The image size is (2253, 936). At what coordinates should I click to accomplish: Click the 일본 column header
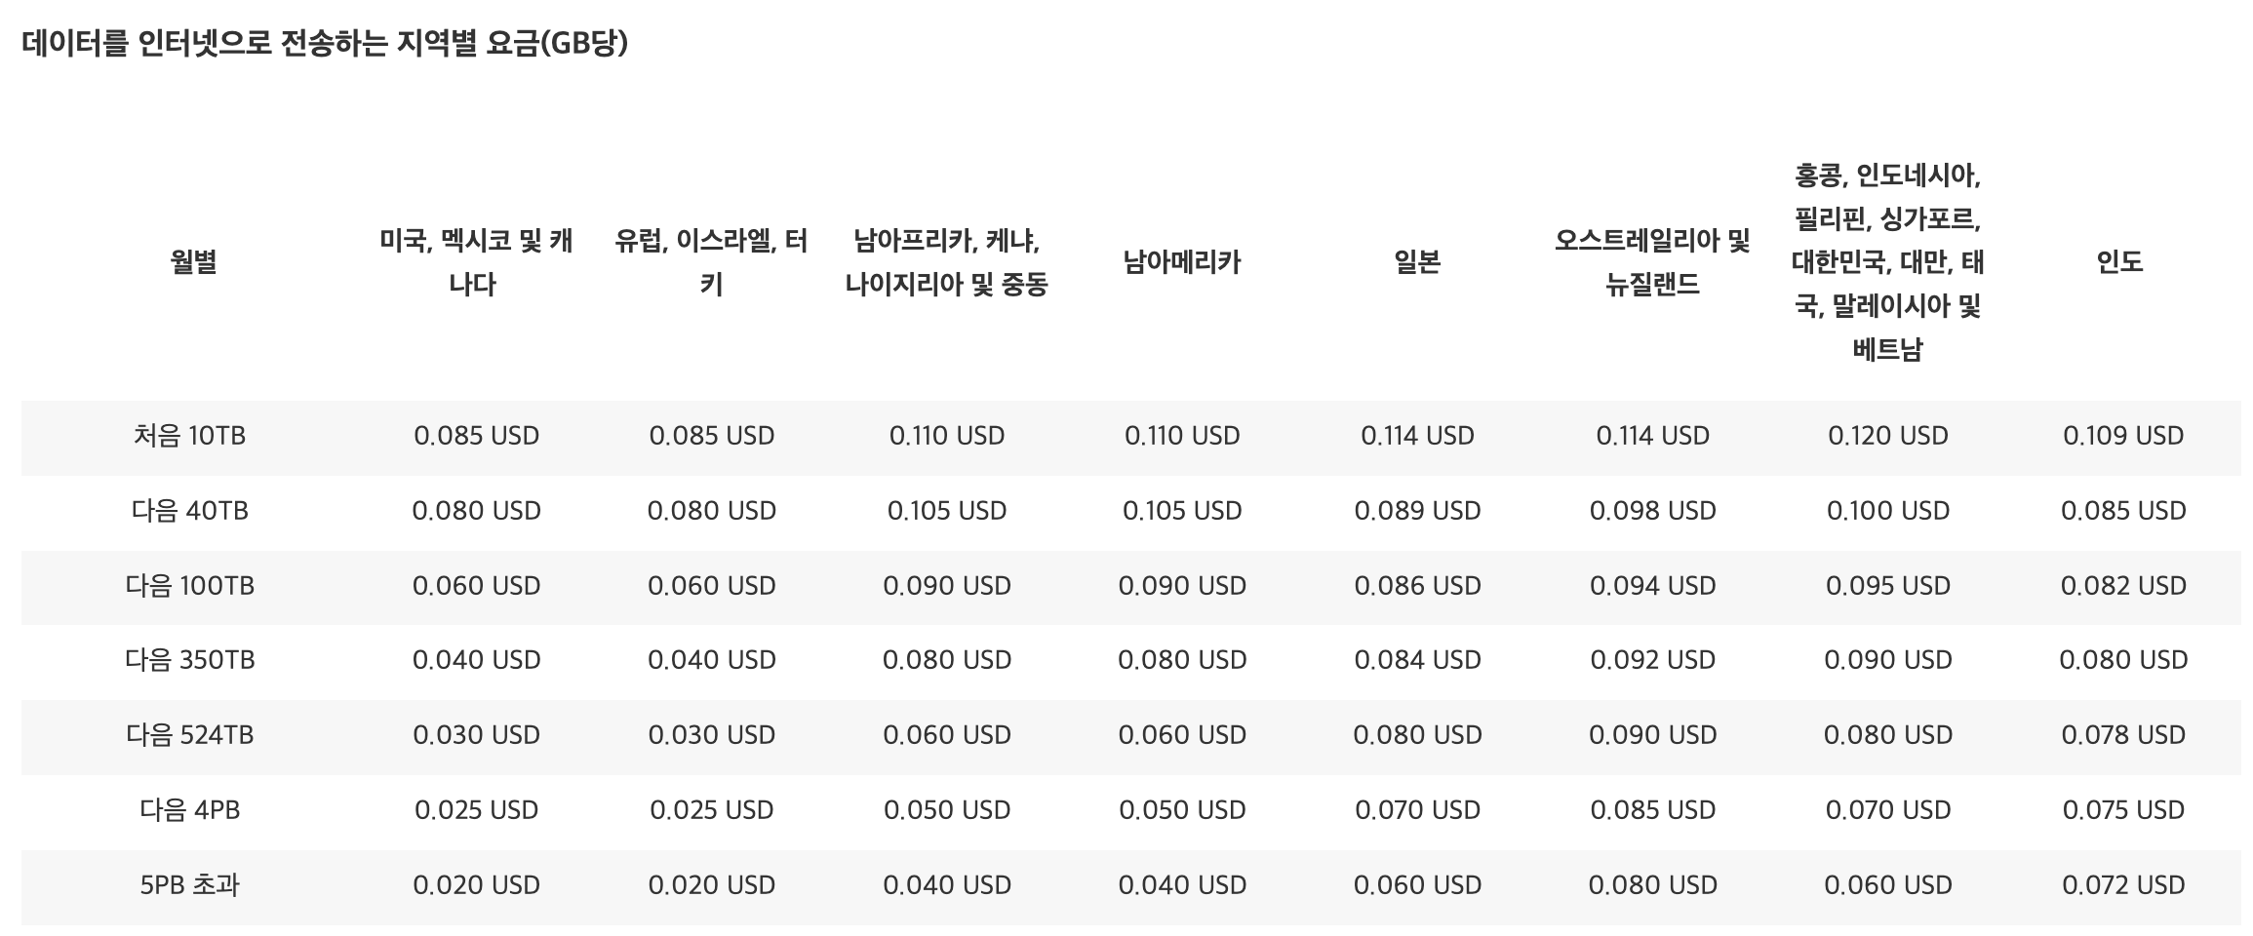1417,262
